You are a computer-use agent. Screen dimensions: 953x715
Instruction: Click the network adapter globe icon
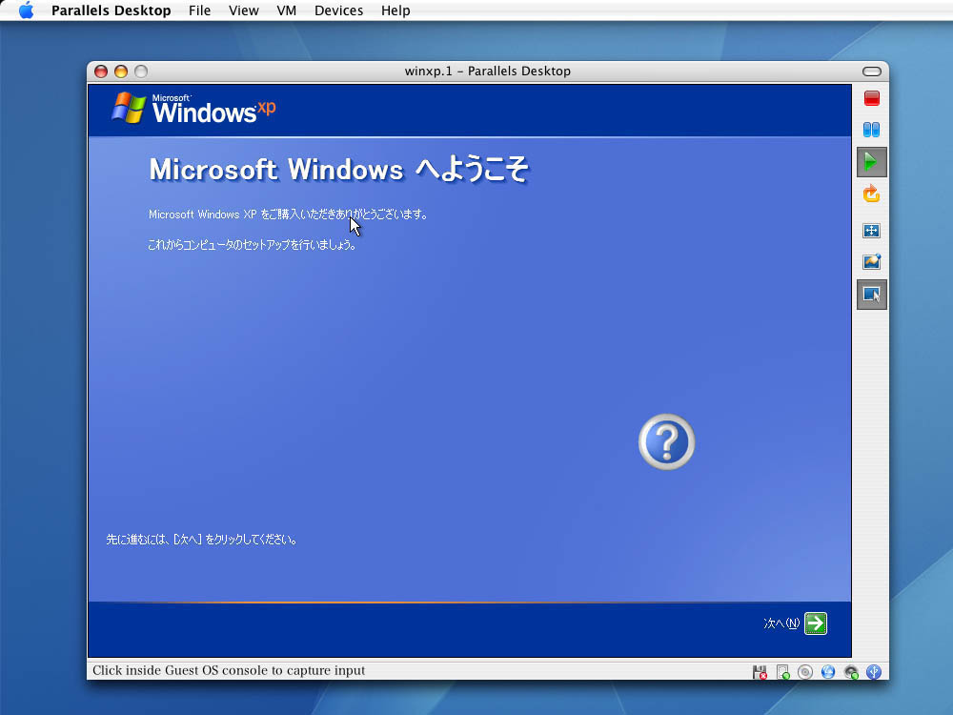coord(828,672)
